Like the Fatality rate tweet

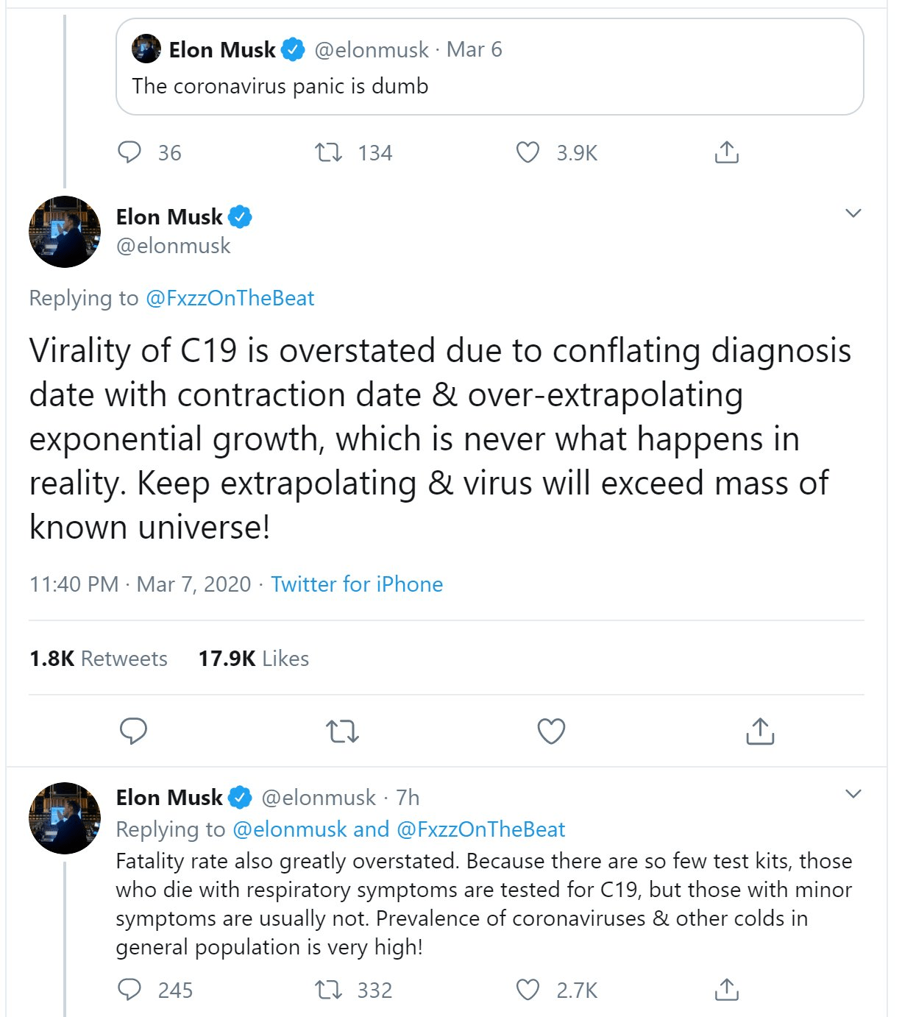pyautogui.click(x=528, y=990)
